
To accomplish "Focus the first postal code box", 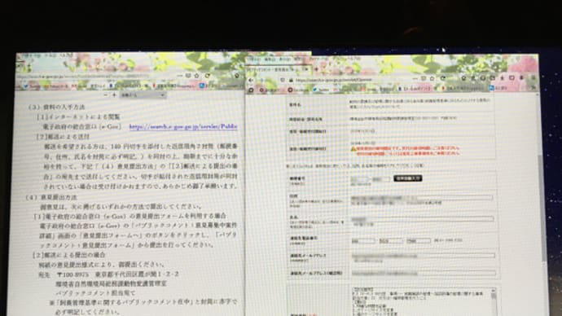I will pos(359,179).
